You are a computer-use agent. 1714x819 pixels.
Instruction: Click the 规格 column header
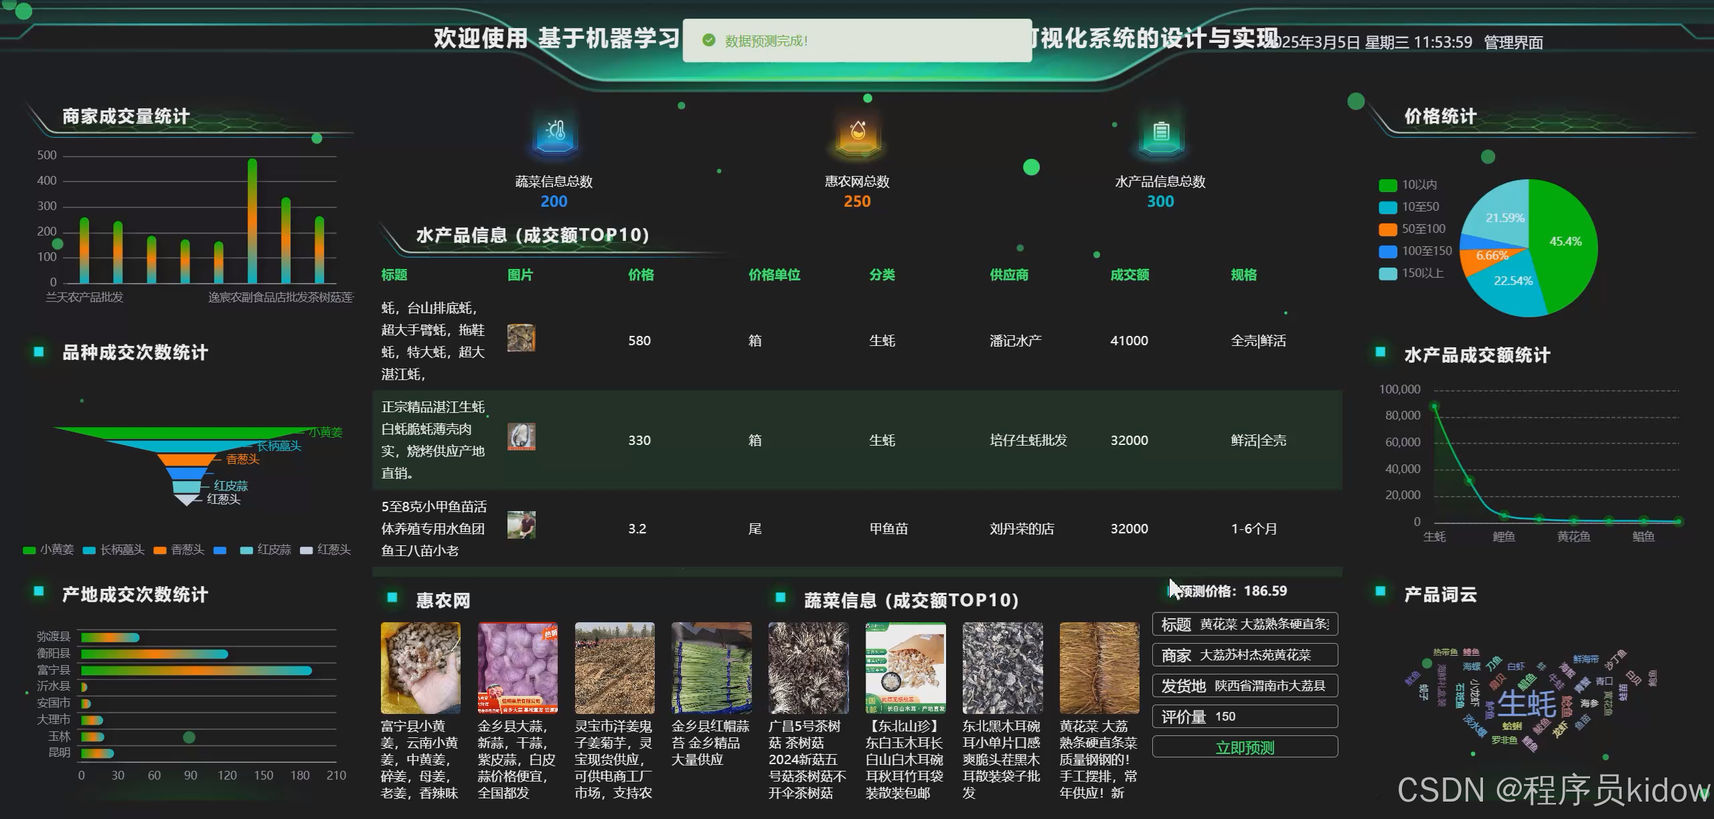tap(1243, 275)
